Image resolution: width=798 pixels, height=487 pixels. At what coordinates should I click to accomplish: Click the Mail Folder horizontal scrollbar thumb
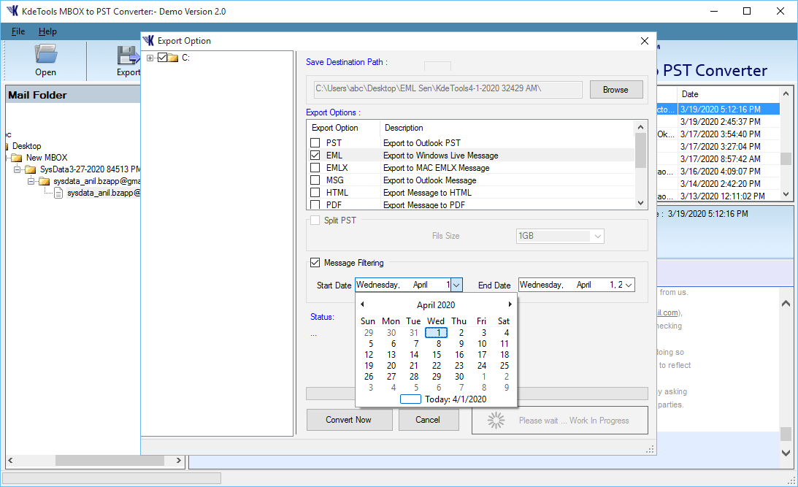coord(110,461)
